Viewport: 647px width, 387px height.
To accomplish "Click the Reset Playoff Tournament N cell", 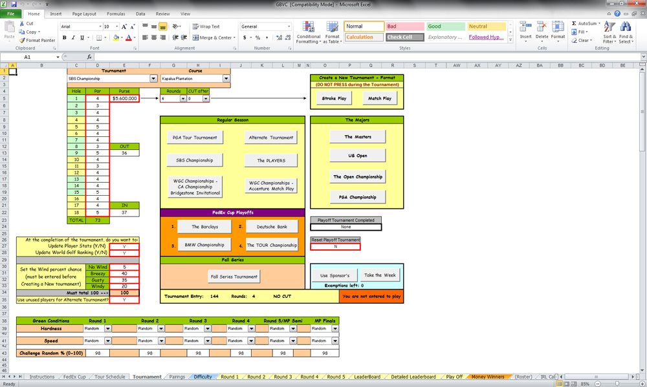I will click(335, 246).
